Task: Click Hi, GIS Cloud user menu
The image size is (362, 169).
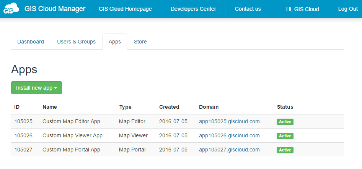Action: (x=302, y=9)
